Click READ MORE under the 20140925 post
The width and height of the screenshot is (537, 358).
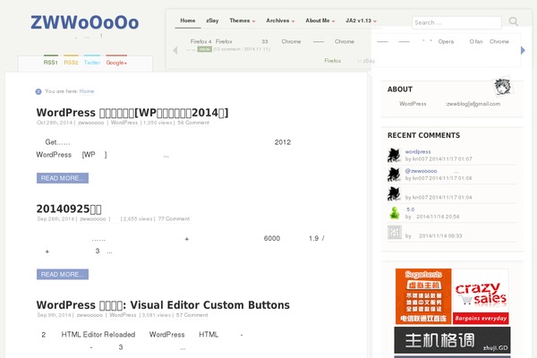(63, 274)
